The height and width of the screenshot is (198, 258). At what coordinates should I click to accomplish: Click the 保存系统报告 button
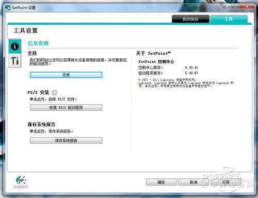(66, 140)
